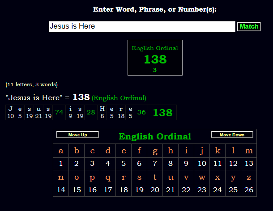Click the large green 138 total in breakdown row

tap(162, 113)
